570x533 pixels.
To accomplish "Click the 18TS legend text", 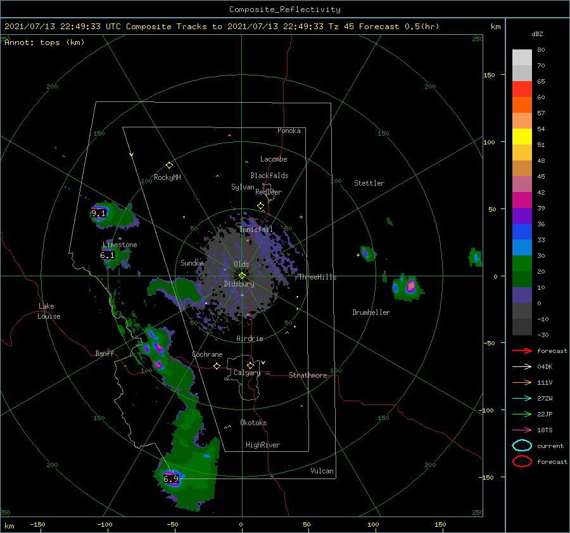I will click(545, 430).
